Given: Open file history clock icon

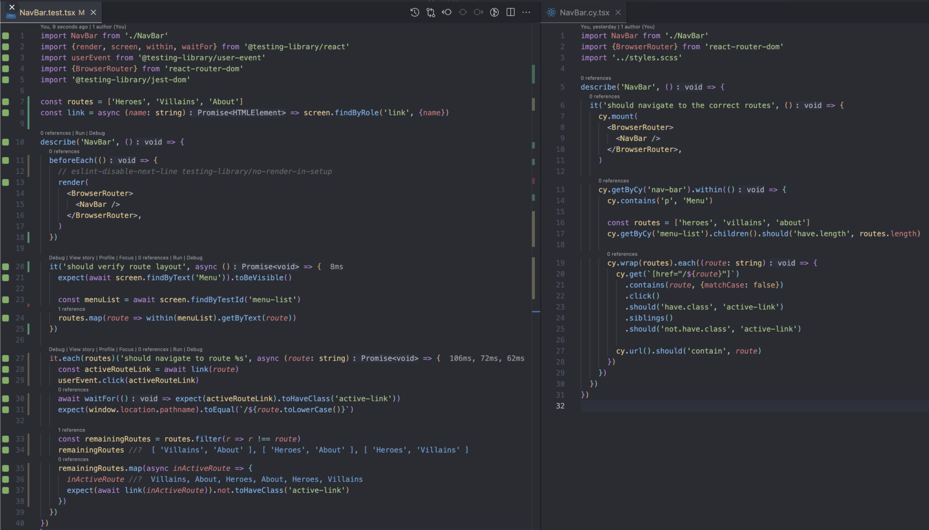Looking at the screenshot, I should [x=414, y=12].
